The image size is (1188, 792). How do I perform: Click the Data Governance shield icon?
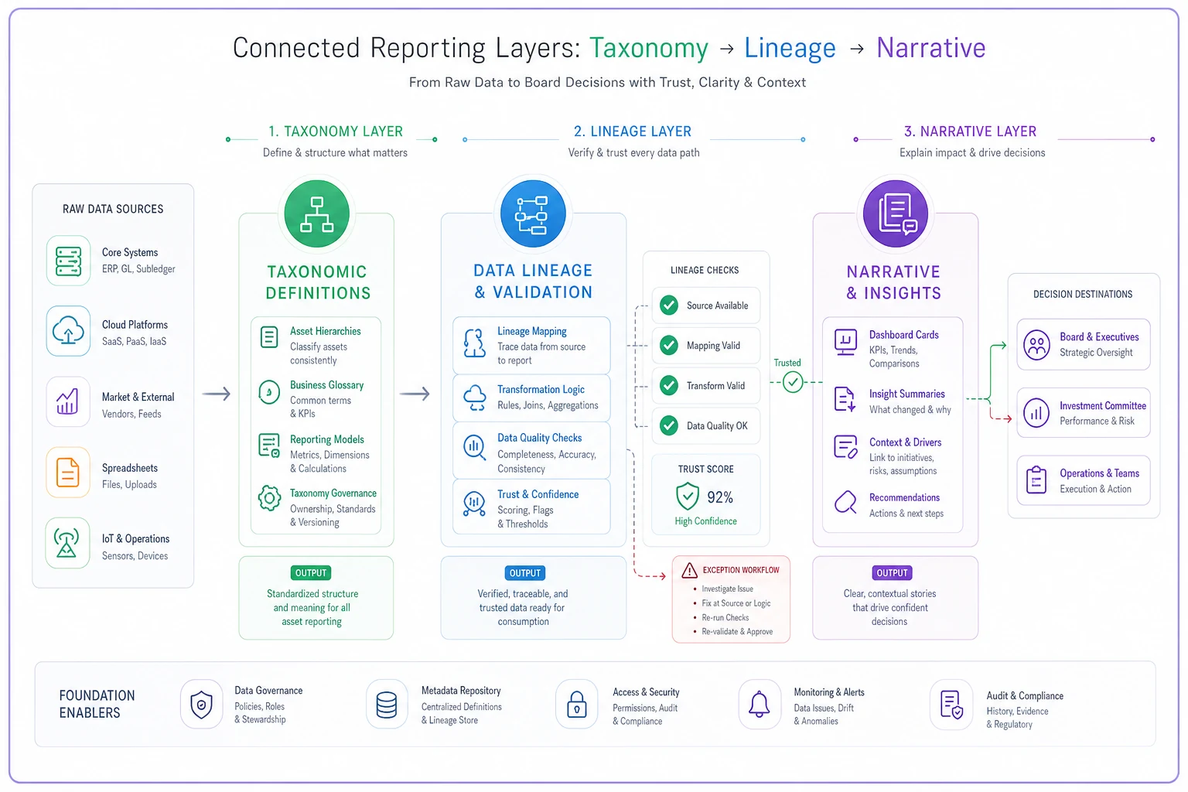pyautogui.click(x=201, y=704)
